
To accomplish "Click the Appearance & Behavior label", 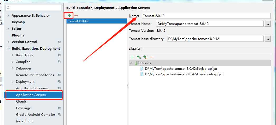I will 31,16.
